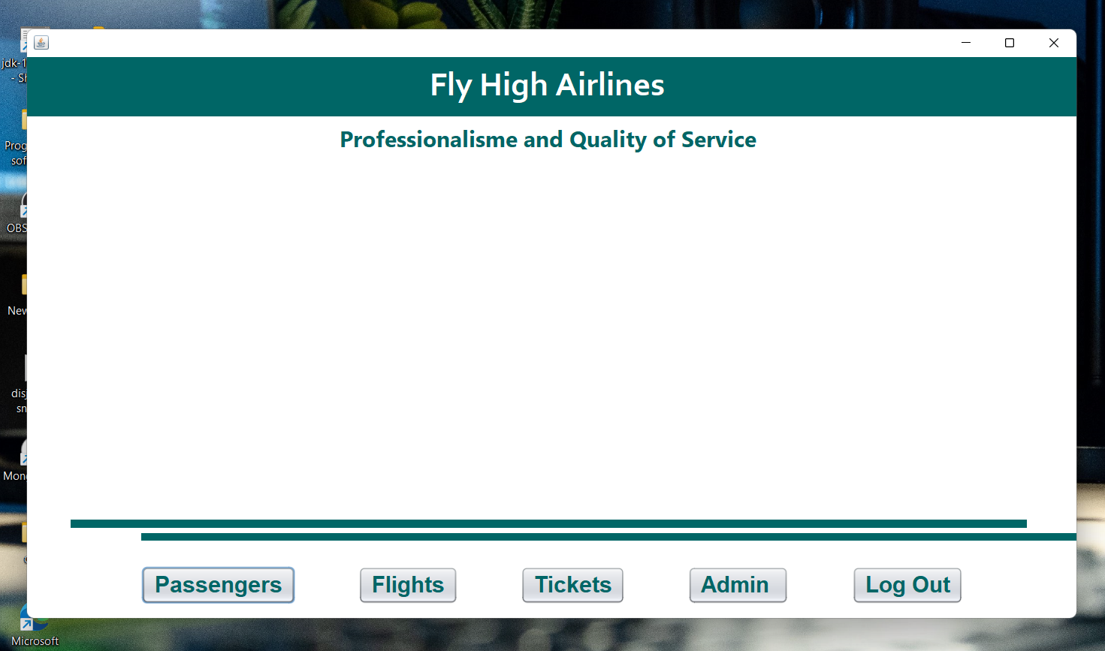1105x651 pixels.
Task: Click the Java coffee cup title bar icon
Action: pyautogui.click(x=41, y=42)
